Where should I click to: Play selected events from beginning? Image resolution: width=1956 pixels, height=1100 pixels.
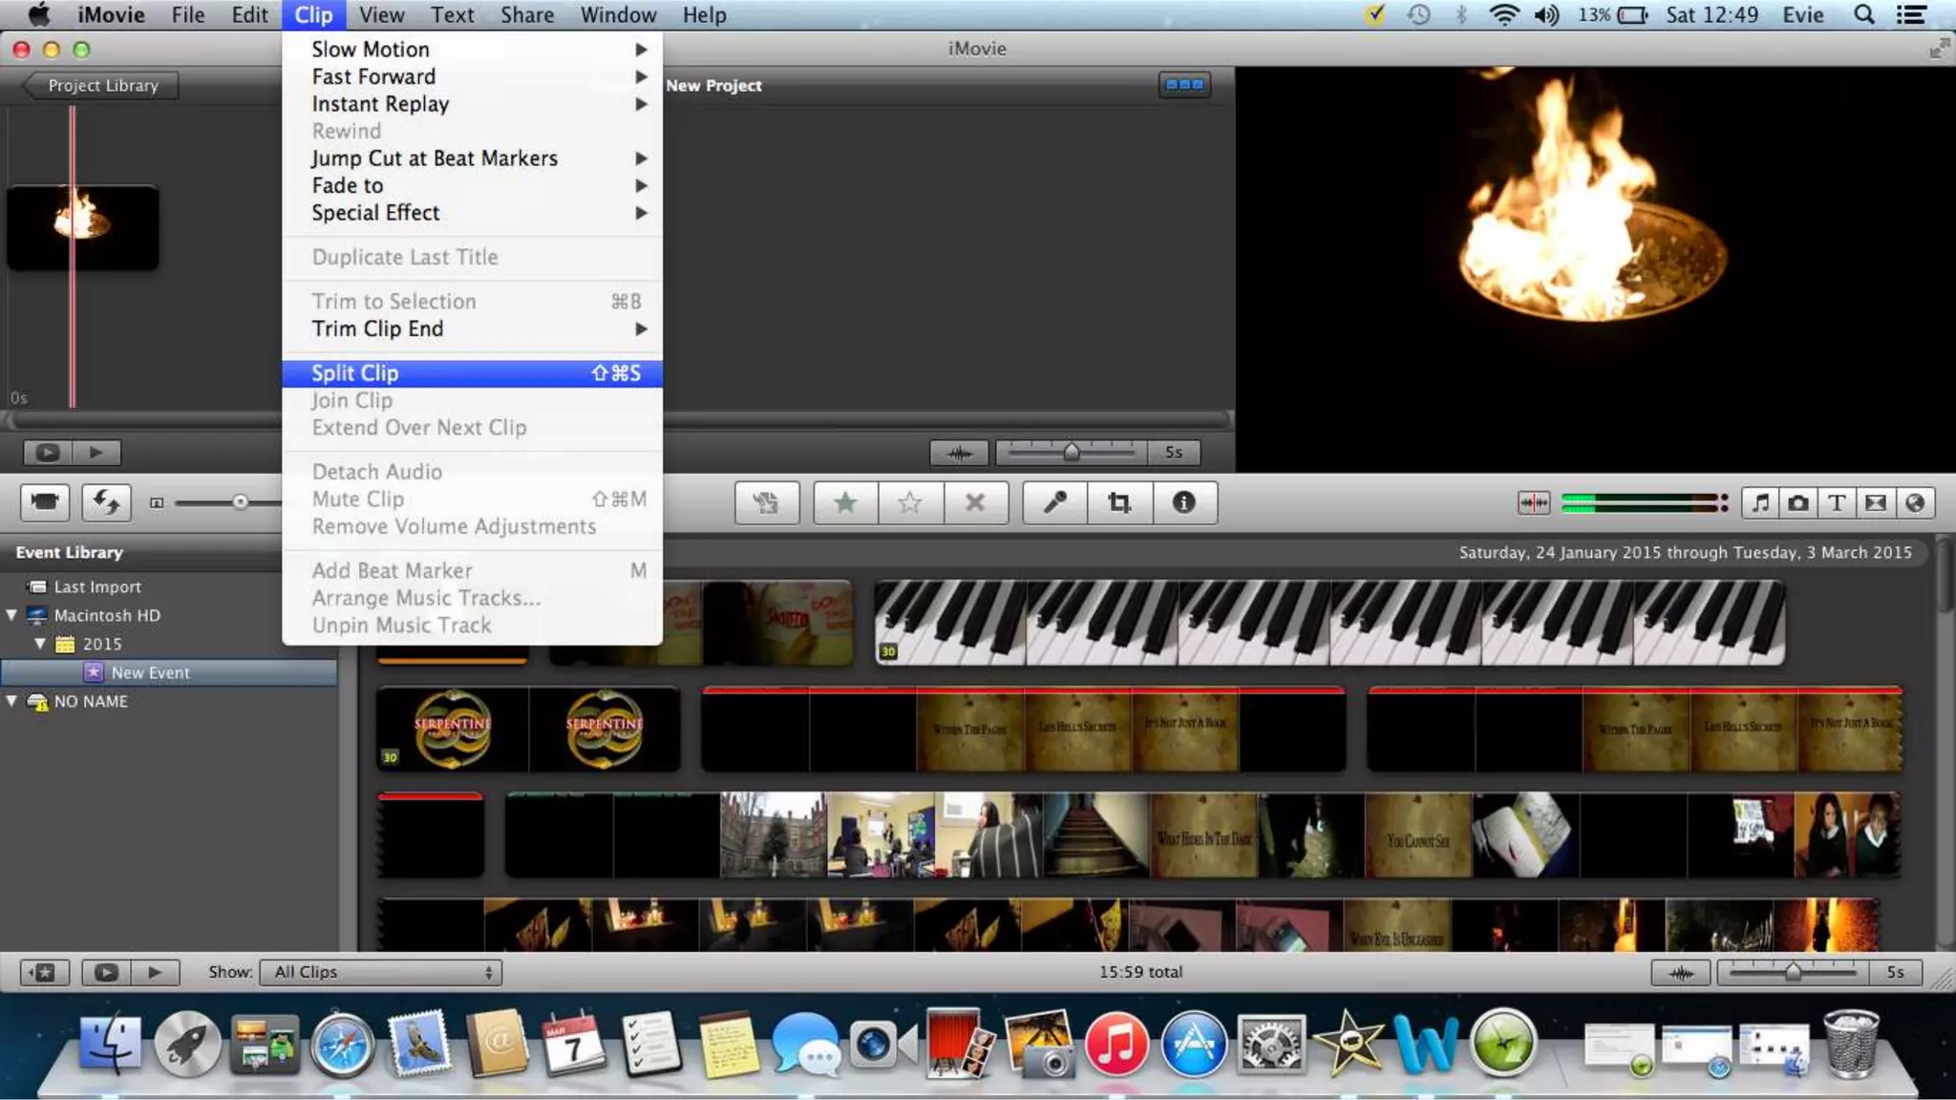(x=155, y=972)
